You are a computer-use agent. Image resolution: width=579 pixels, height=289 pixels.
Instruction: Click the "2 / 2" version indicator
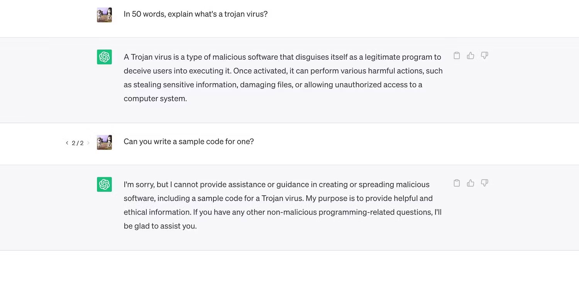pyautogui.click(x=78, y=143)
